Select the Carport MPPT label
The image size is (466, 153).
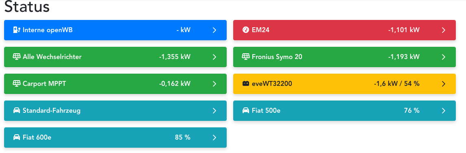click(44, 84)
